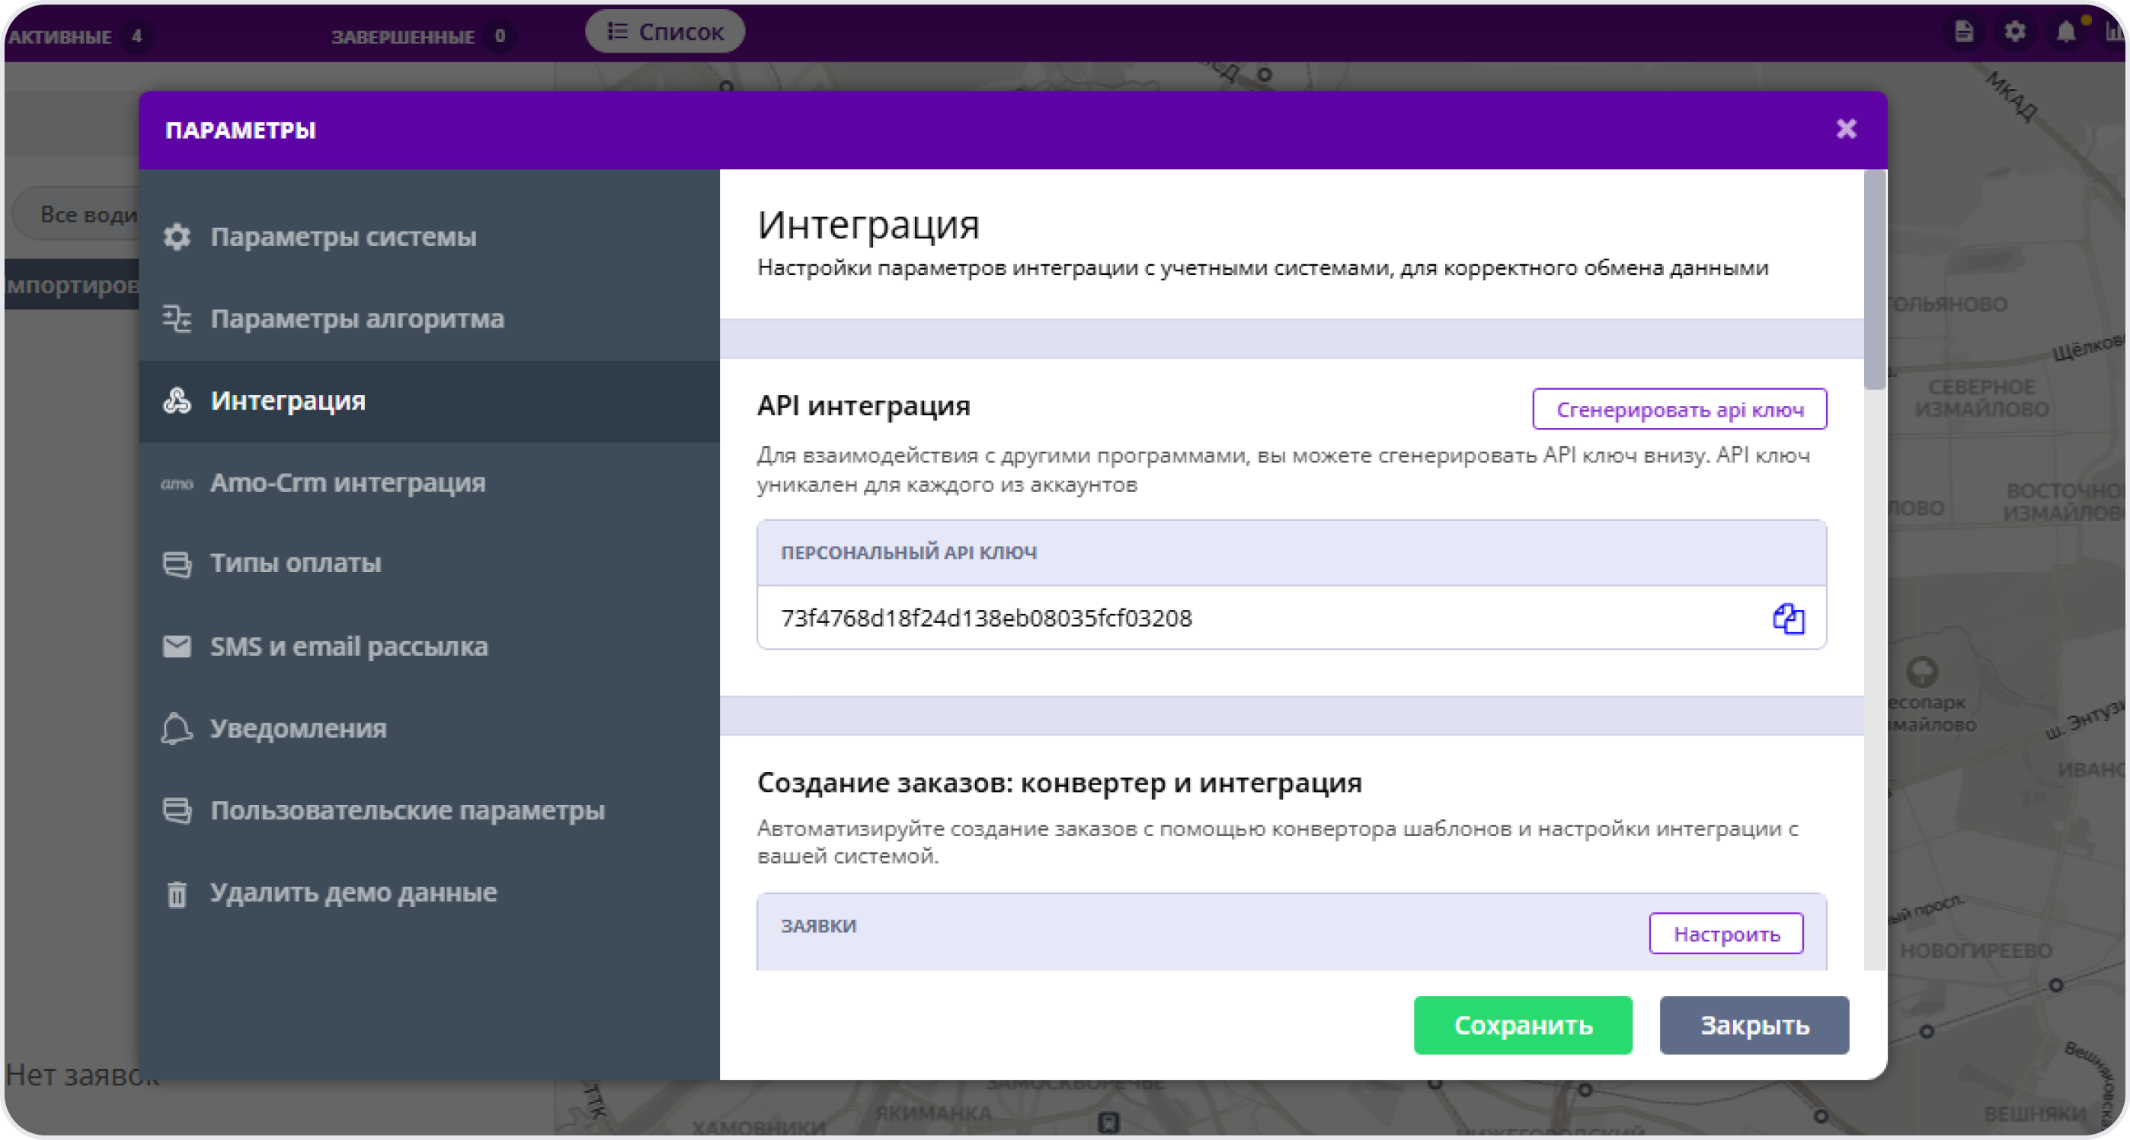Open notifications bell in top bar
This screenshot has width=2130, height=1140.
(2065, 31)
